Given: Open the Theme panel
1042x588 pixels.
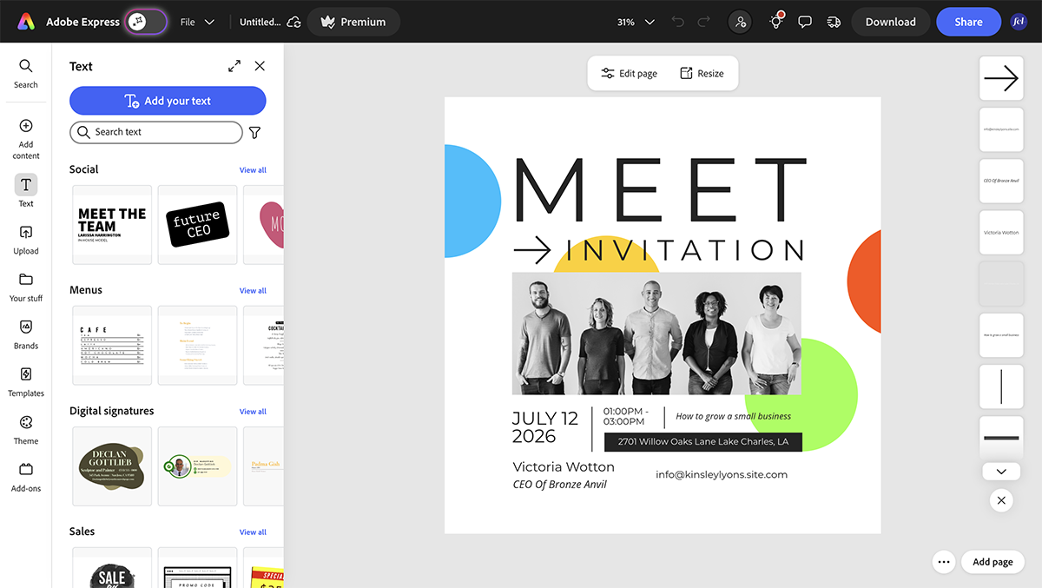Looking at the screenshot, I should click(x=25, y=430).
